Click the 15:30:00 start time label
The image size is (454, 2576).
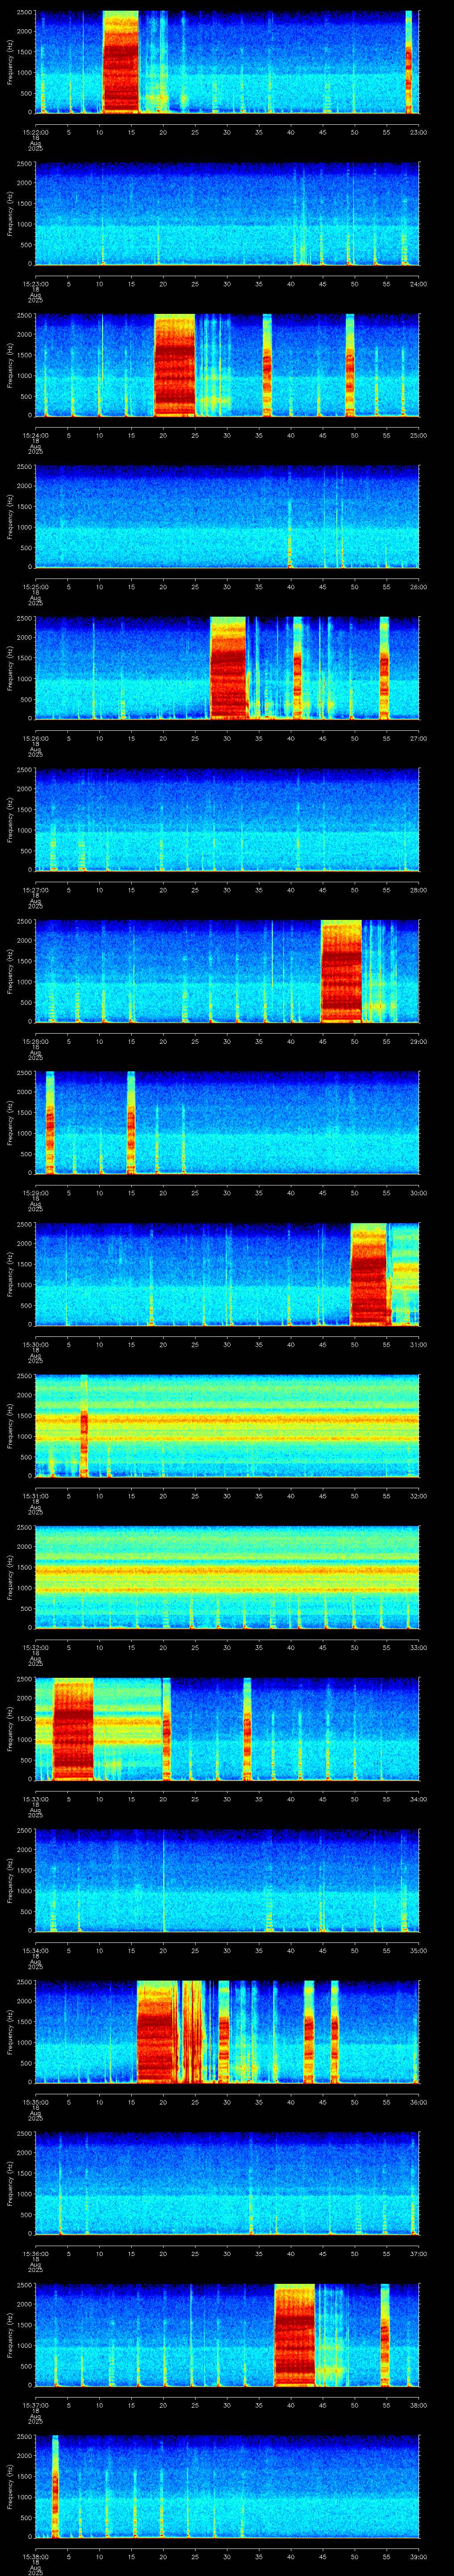pyautogui.click(x=35, y=1344)
